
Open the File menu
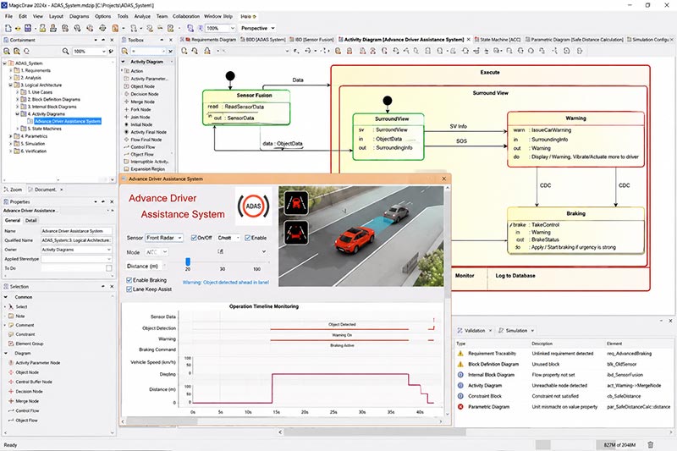[x=8, y=16]
